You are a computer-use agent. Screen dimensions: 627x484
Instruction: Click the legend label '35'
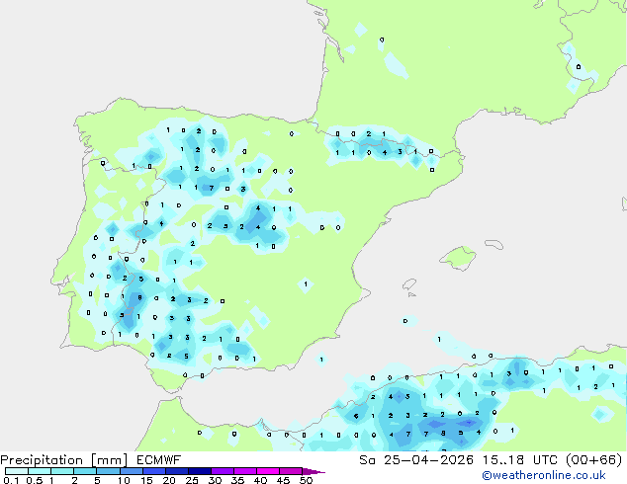(x=237, y=480)
